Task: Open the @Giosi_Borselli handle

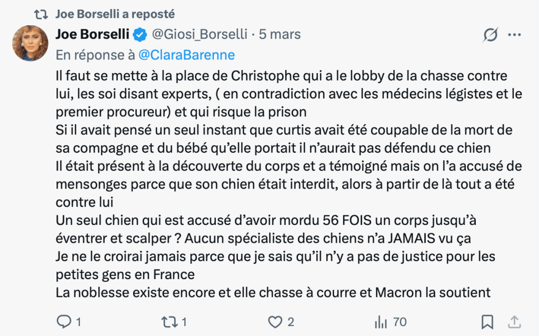Action: tap(199, 35)
